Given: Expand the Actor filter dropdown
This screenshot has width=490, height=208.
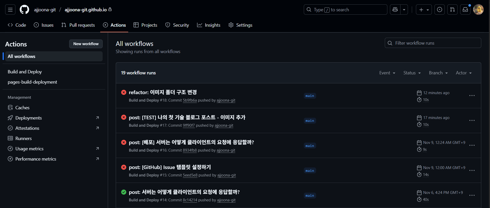Looking at the screenshot, I should pos(464,73).
